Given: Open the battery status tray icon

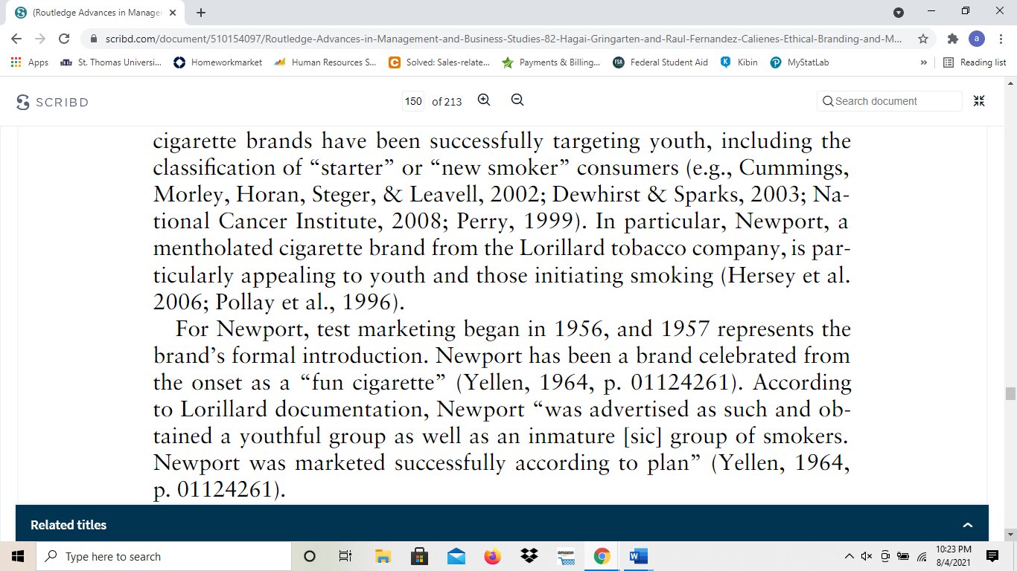Looking at the screenshot, I should [903, 556].
